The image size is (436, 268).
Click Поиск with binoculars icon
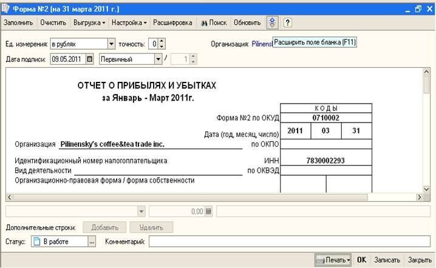pyautogui.click(x=214, y=23)
